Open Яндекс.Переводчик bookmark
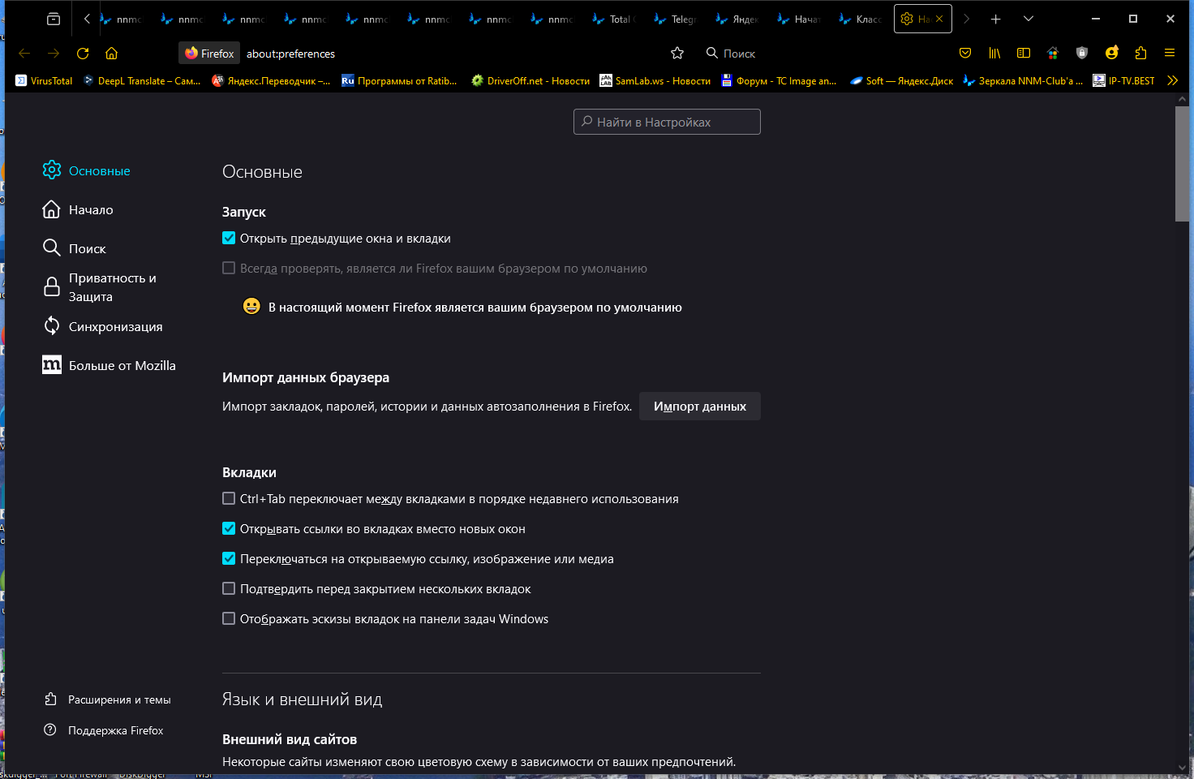Viewport: 1194px width, 779px height. 272,81
